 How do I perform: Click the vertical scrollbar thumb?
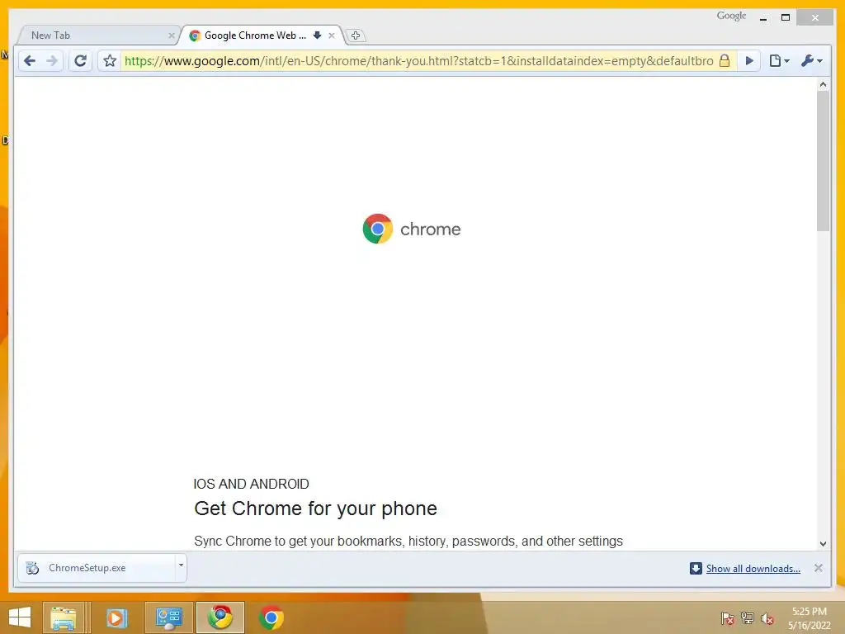pyautogui.click(x=823, y=161)
